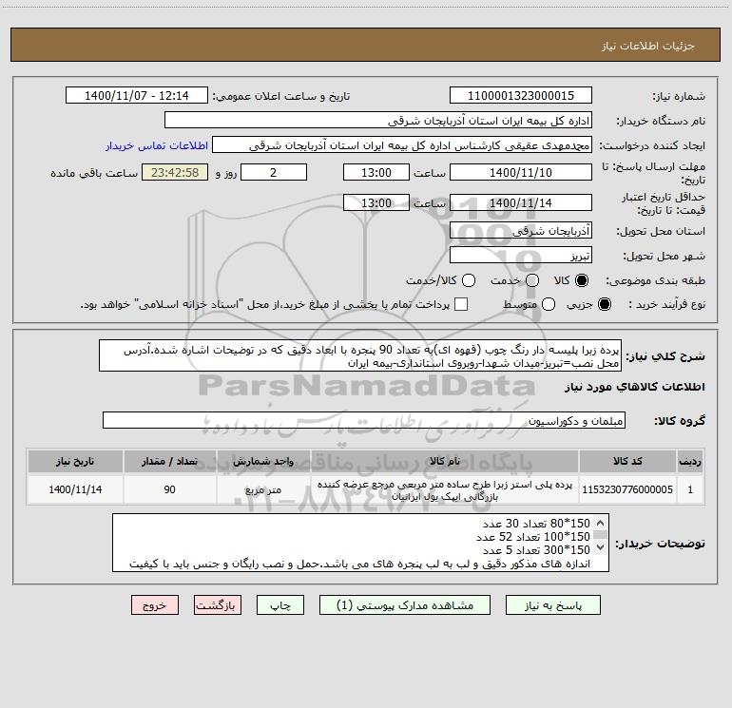Click row number cell 1
This screenshot has height=708, width=732.
tap(690, 489)
